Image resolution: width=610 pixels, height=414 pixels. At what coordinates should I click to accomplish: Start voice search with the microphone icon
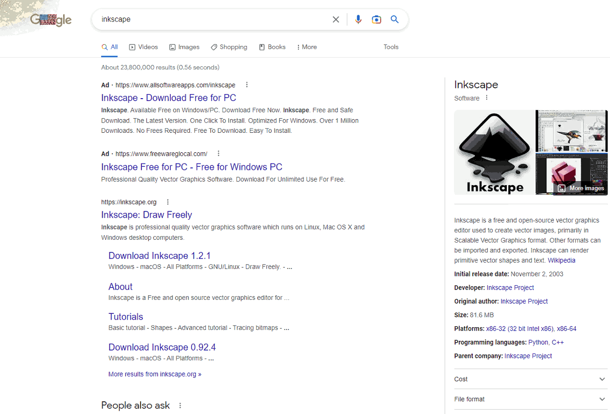coord(358,20)
